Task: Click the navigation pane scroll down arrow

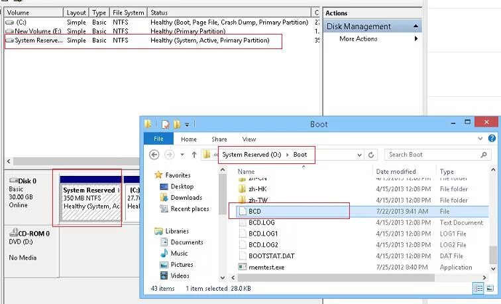Action: (x=223, y=277)
